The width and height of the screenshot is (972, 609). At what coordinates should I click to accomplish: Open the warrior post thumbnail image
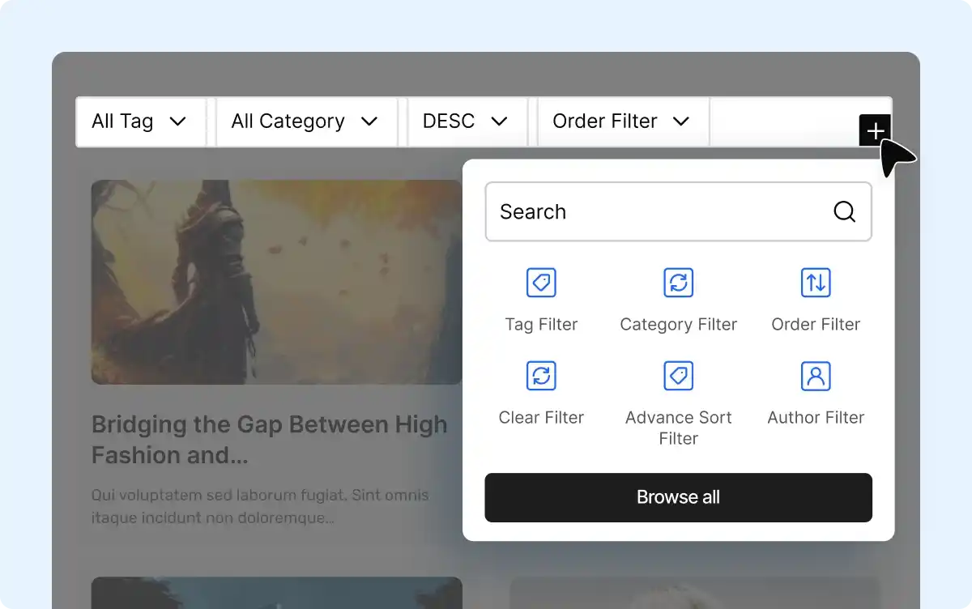click(275, 282)
